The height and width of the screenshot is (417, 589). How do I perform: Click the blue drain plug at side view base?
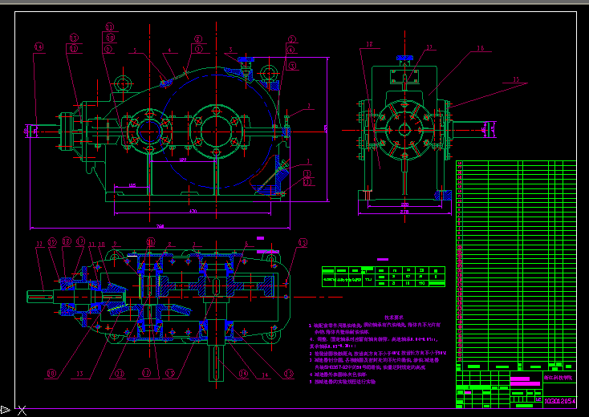[440, 194]
